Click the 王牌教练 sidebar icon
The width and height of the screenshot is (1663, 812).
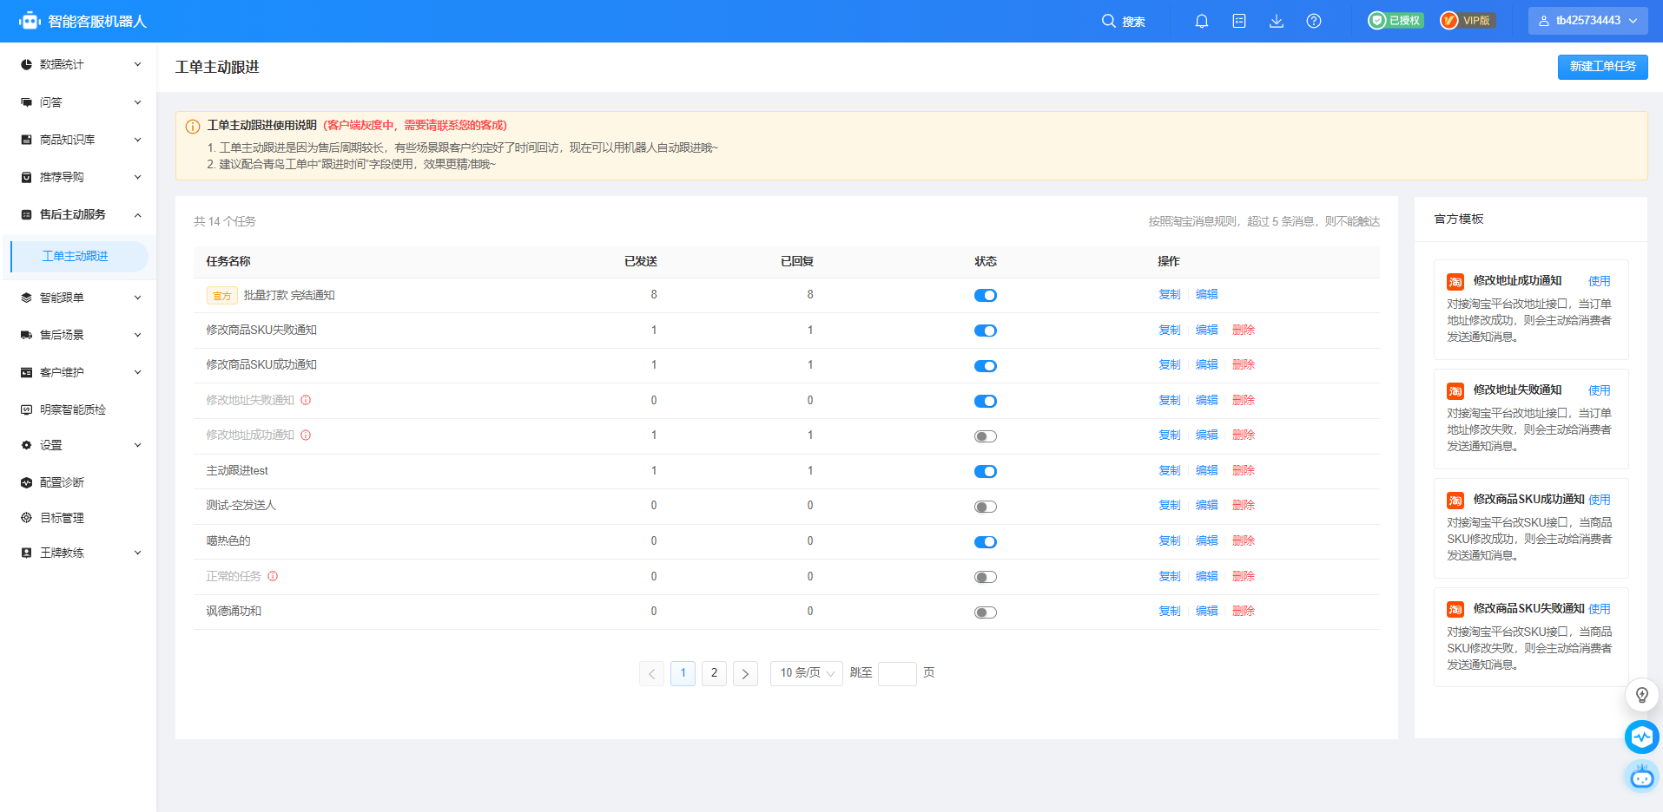coord(26,553)
